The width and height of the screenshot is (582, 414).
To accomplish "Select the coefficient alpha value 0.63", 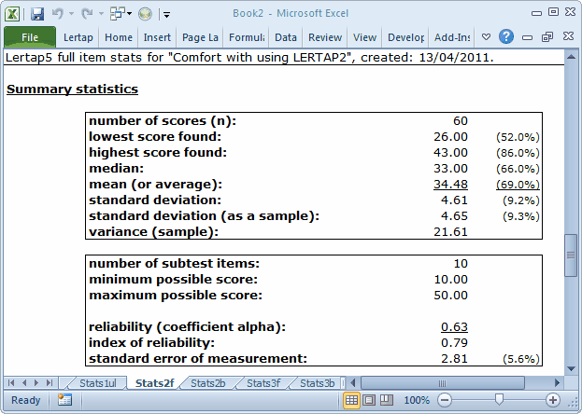I will click(x=454, y=327).
